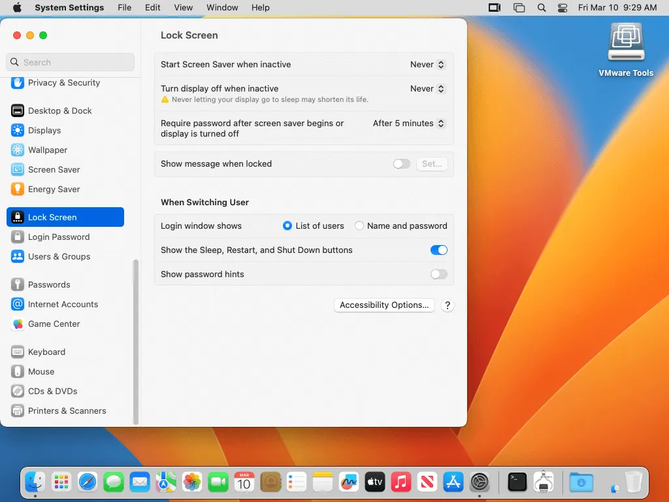Disable Sleep, Restart, Shut Down buttons toggle
669x502 pixels.
click(438, 250)
